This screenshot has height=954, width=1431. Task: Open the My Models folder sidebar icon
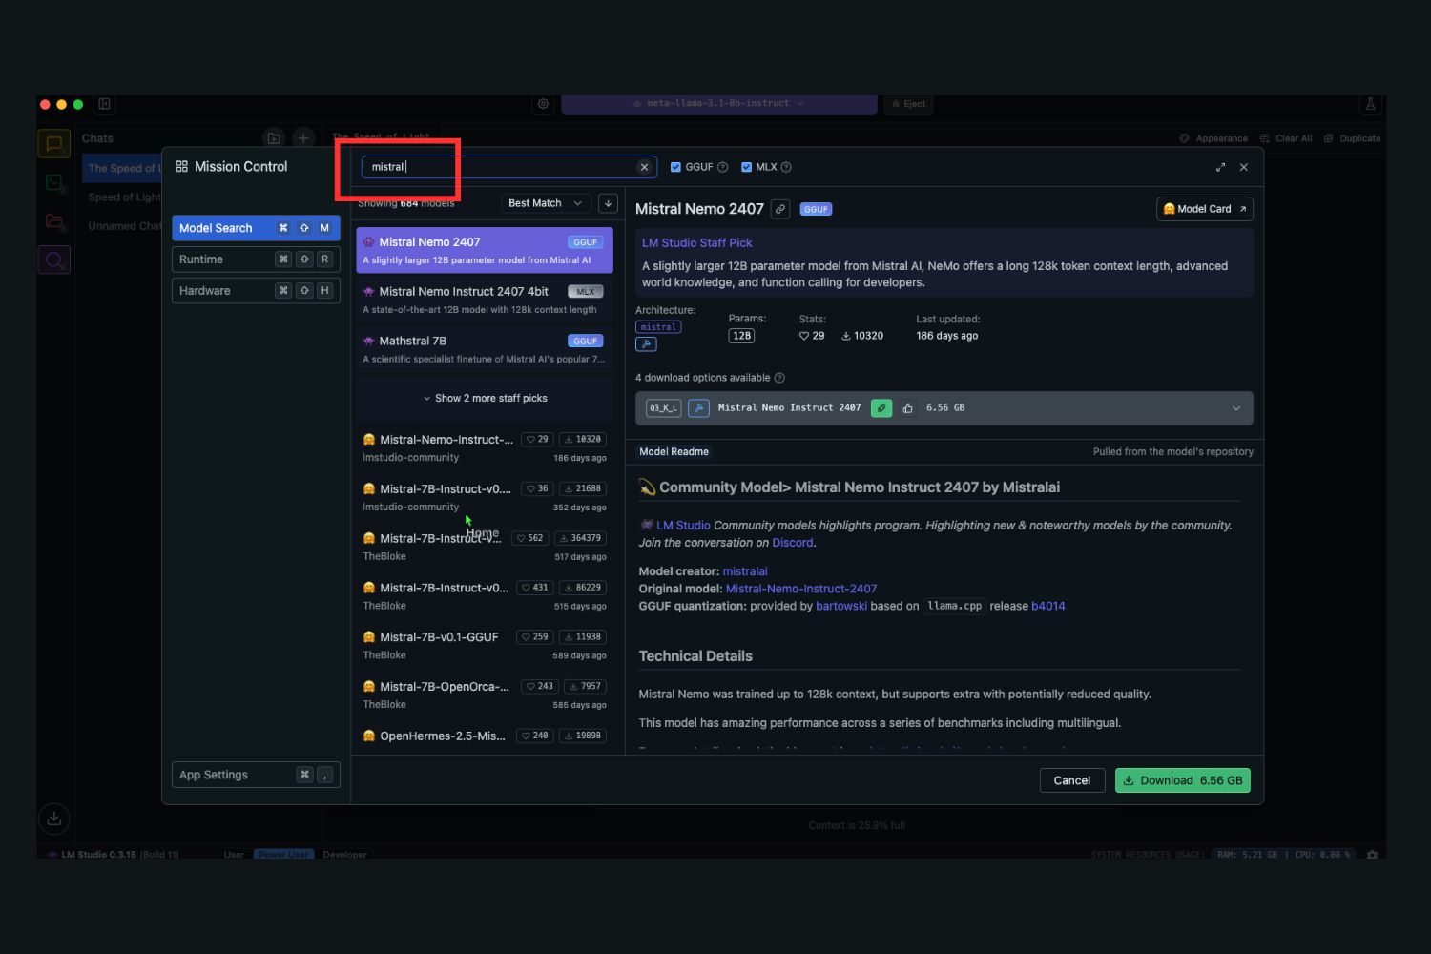click(54, 221)
